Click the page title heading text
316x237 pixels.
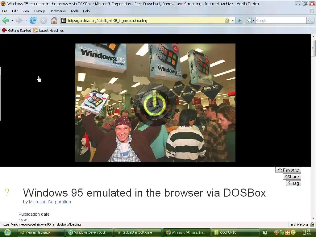[144, 193]
